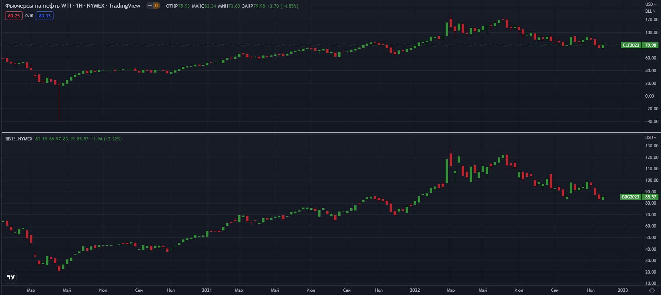
Task: Click the 2023 label on time axis
Action: 623,290
